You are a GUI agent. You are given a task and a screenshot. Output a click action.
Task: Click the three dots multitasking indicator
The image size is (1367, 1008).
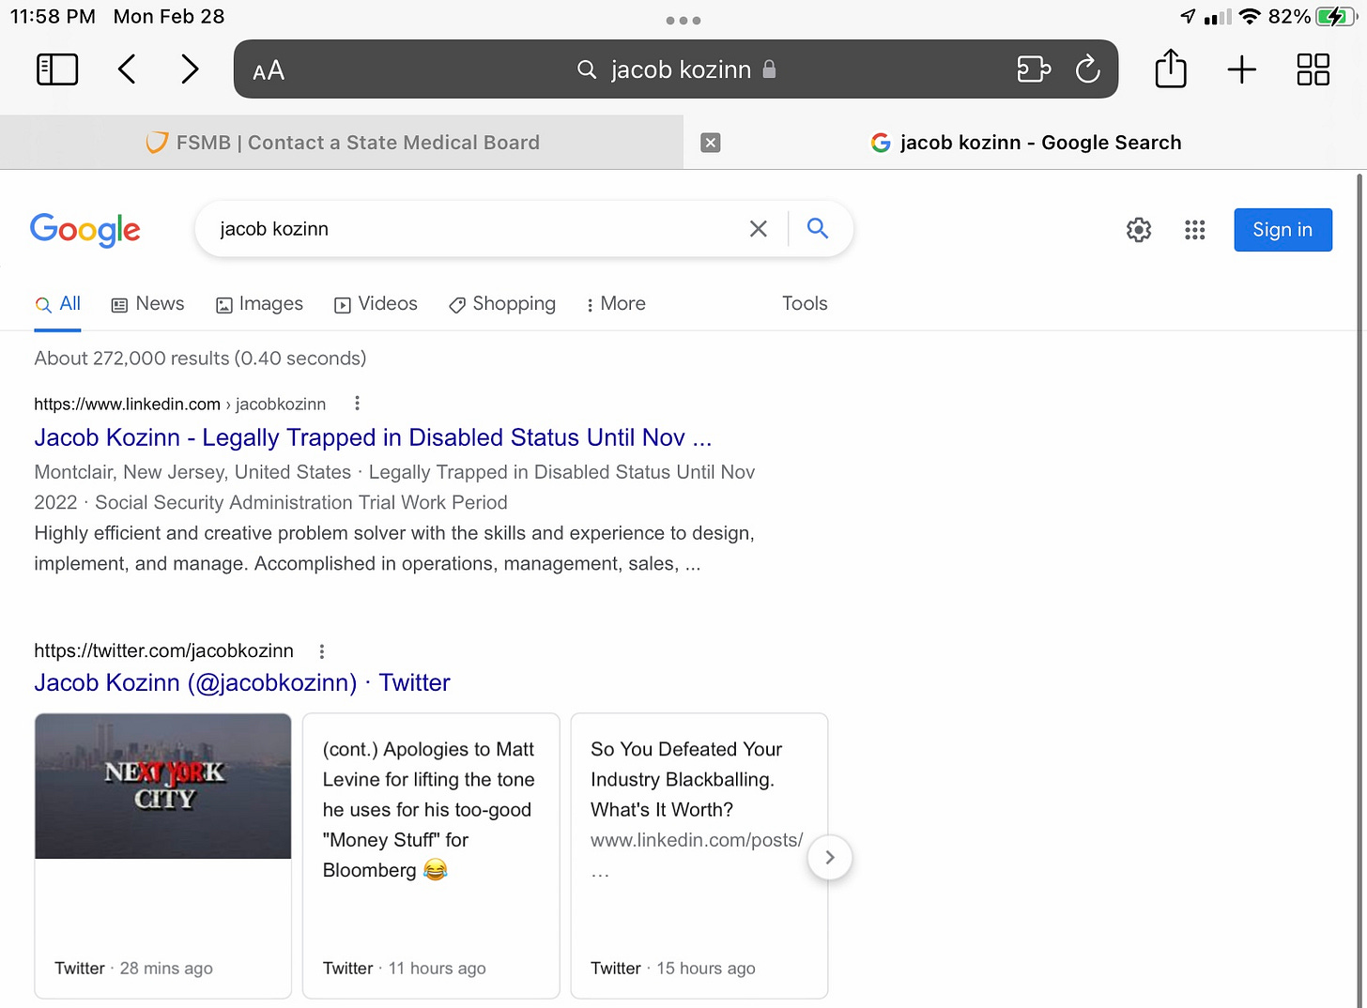[x=683, y=20]
